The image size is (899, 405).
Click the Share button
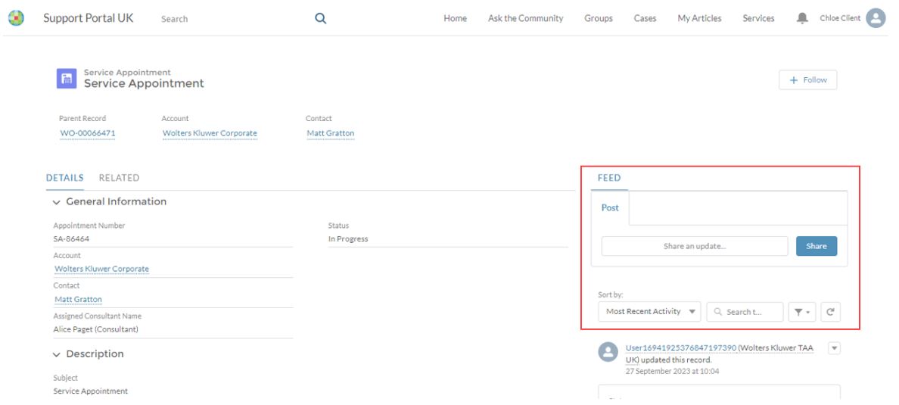pos(817,246)
